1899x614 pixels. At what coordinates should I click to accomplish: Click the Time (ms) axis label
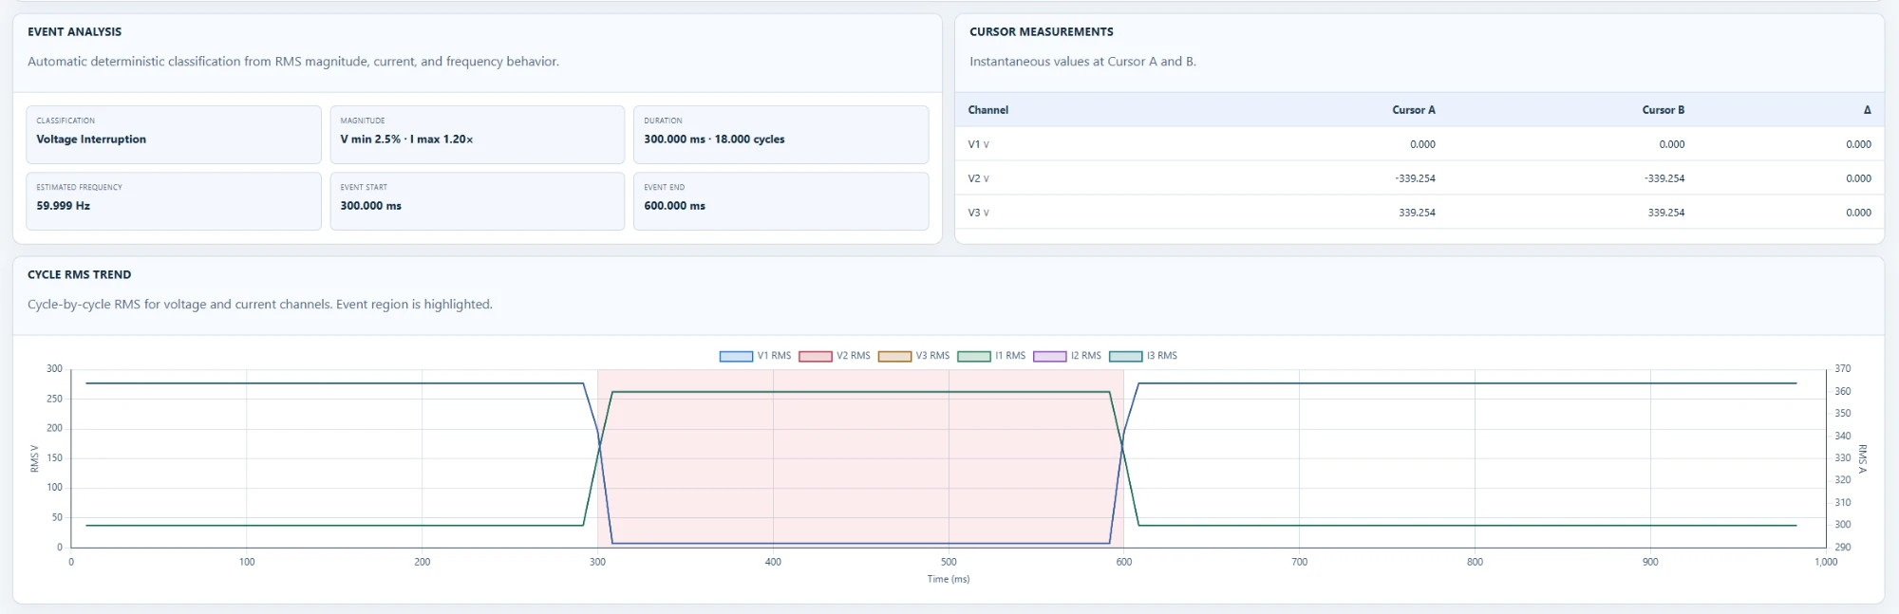pos(948,579)
